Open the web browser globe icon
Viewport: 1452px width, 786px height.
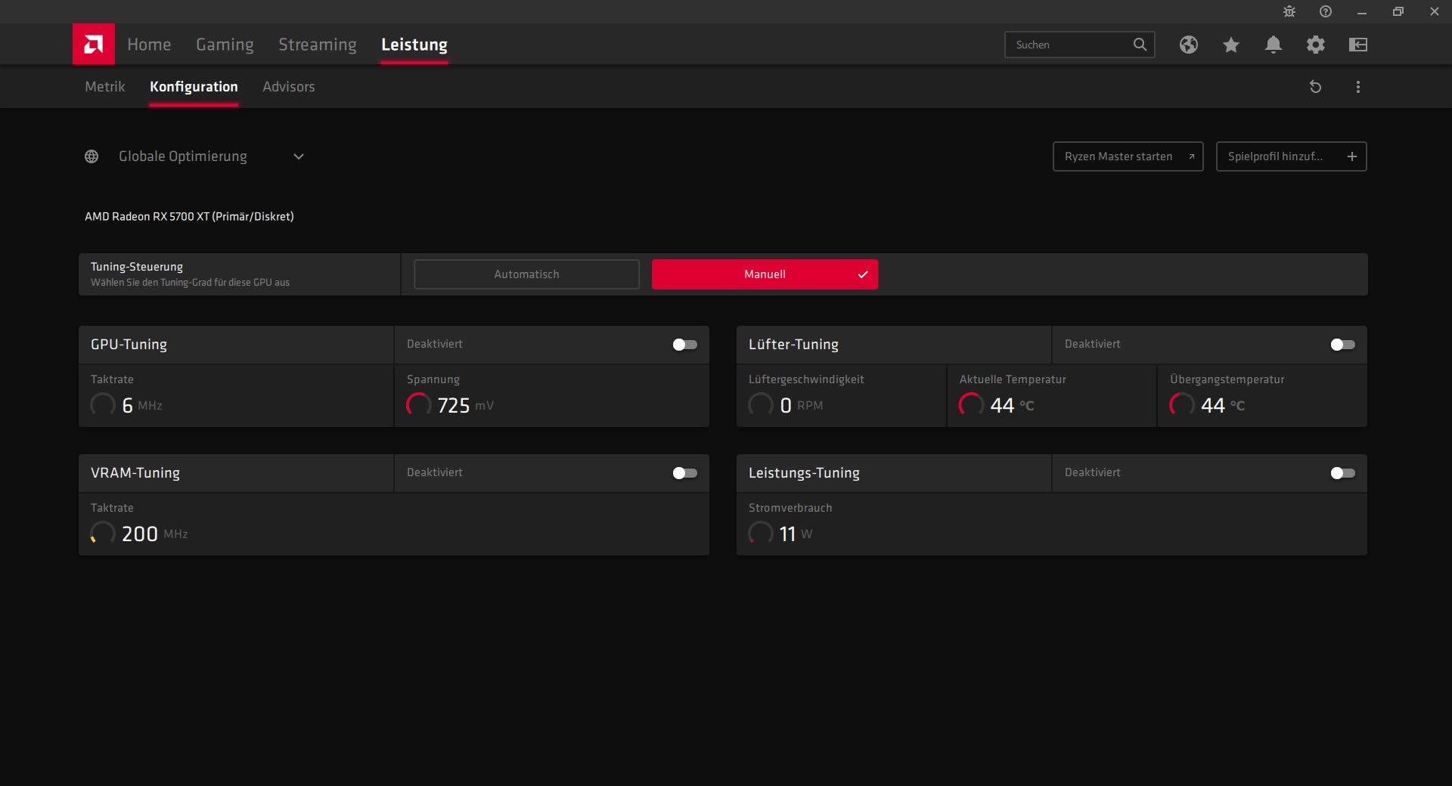[x=1189, y=45]
